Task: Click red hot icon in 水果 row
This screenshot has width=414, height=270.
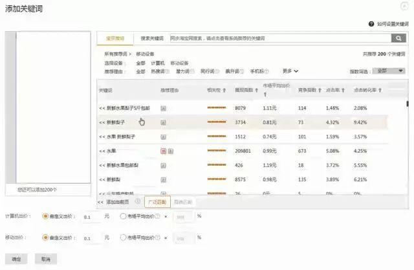Action: pyautogui.click(x=164, y=151)
